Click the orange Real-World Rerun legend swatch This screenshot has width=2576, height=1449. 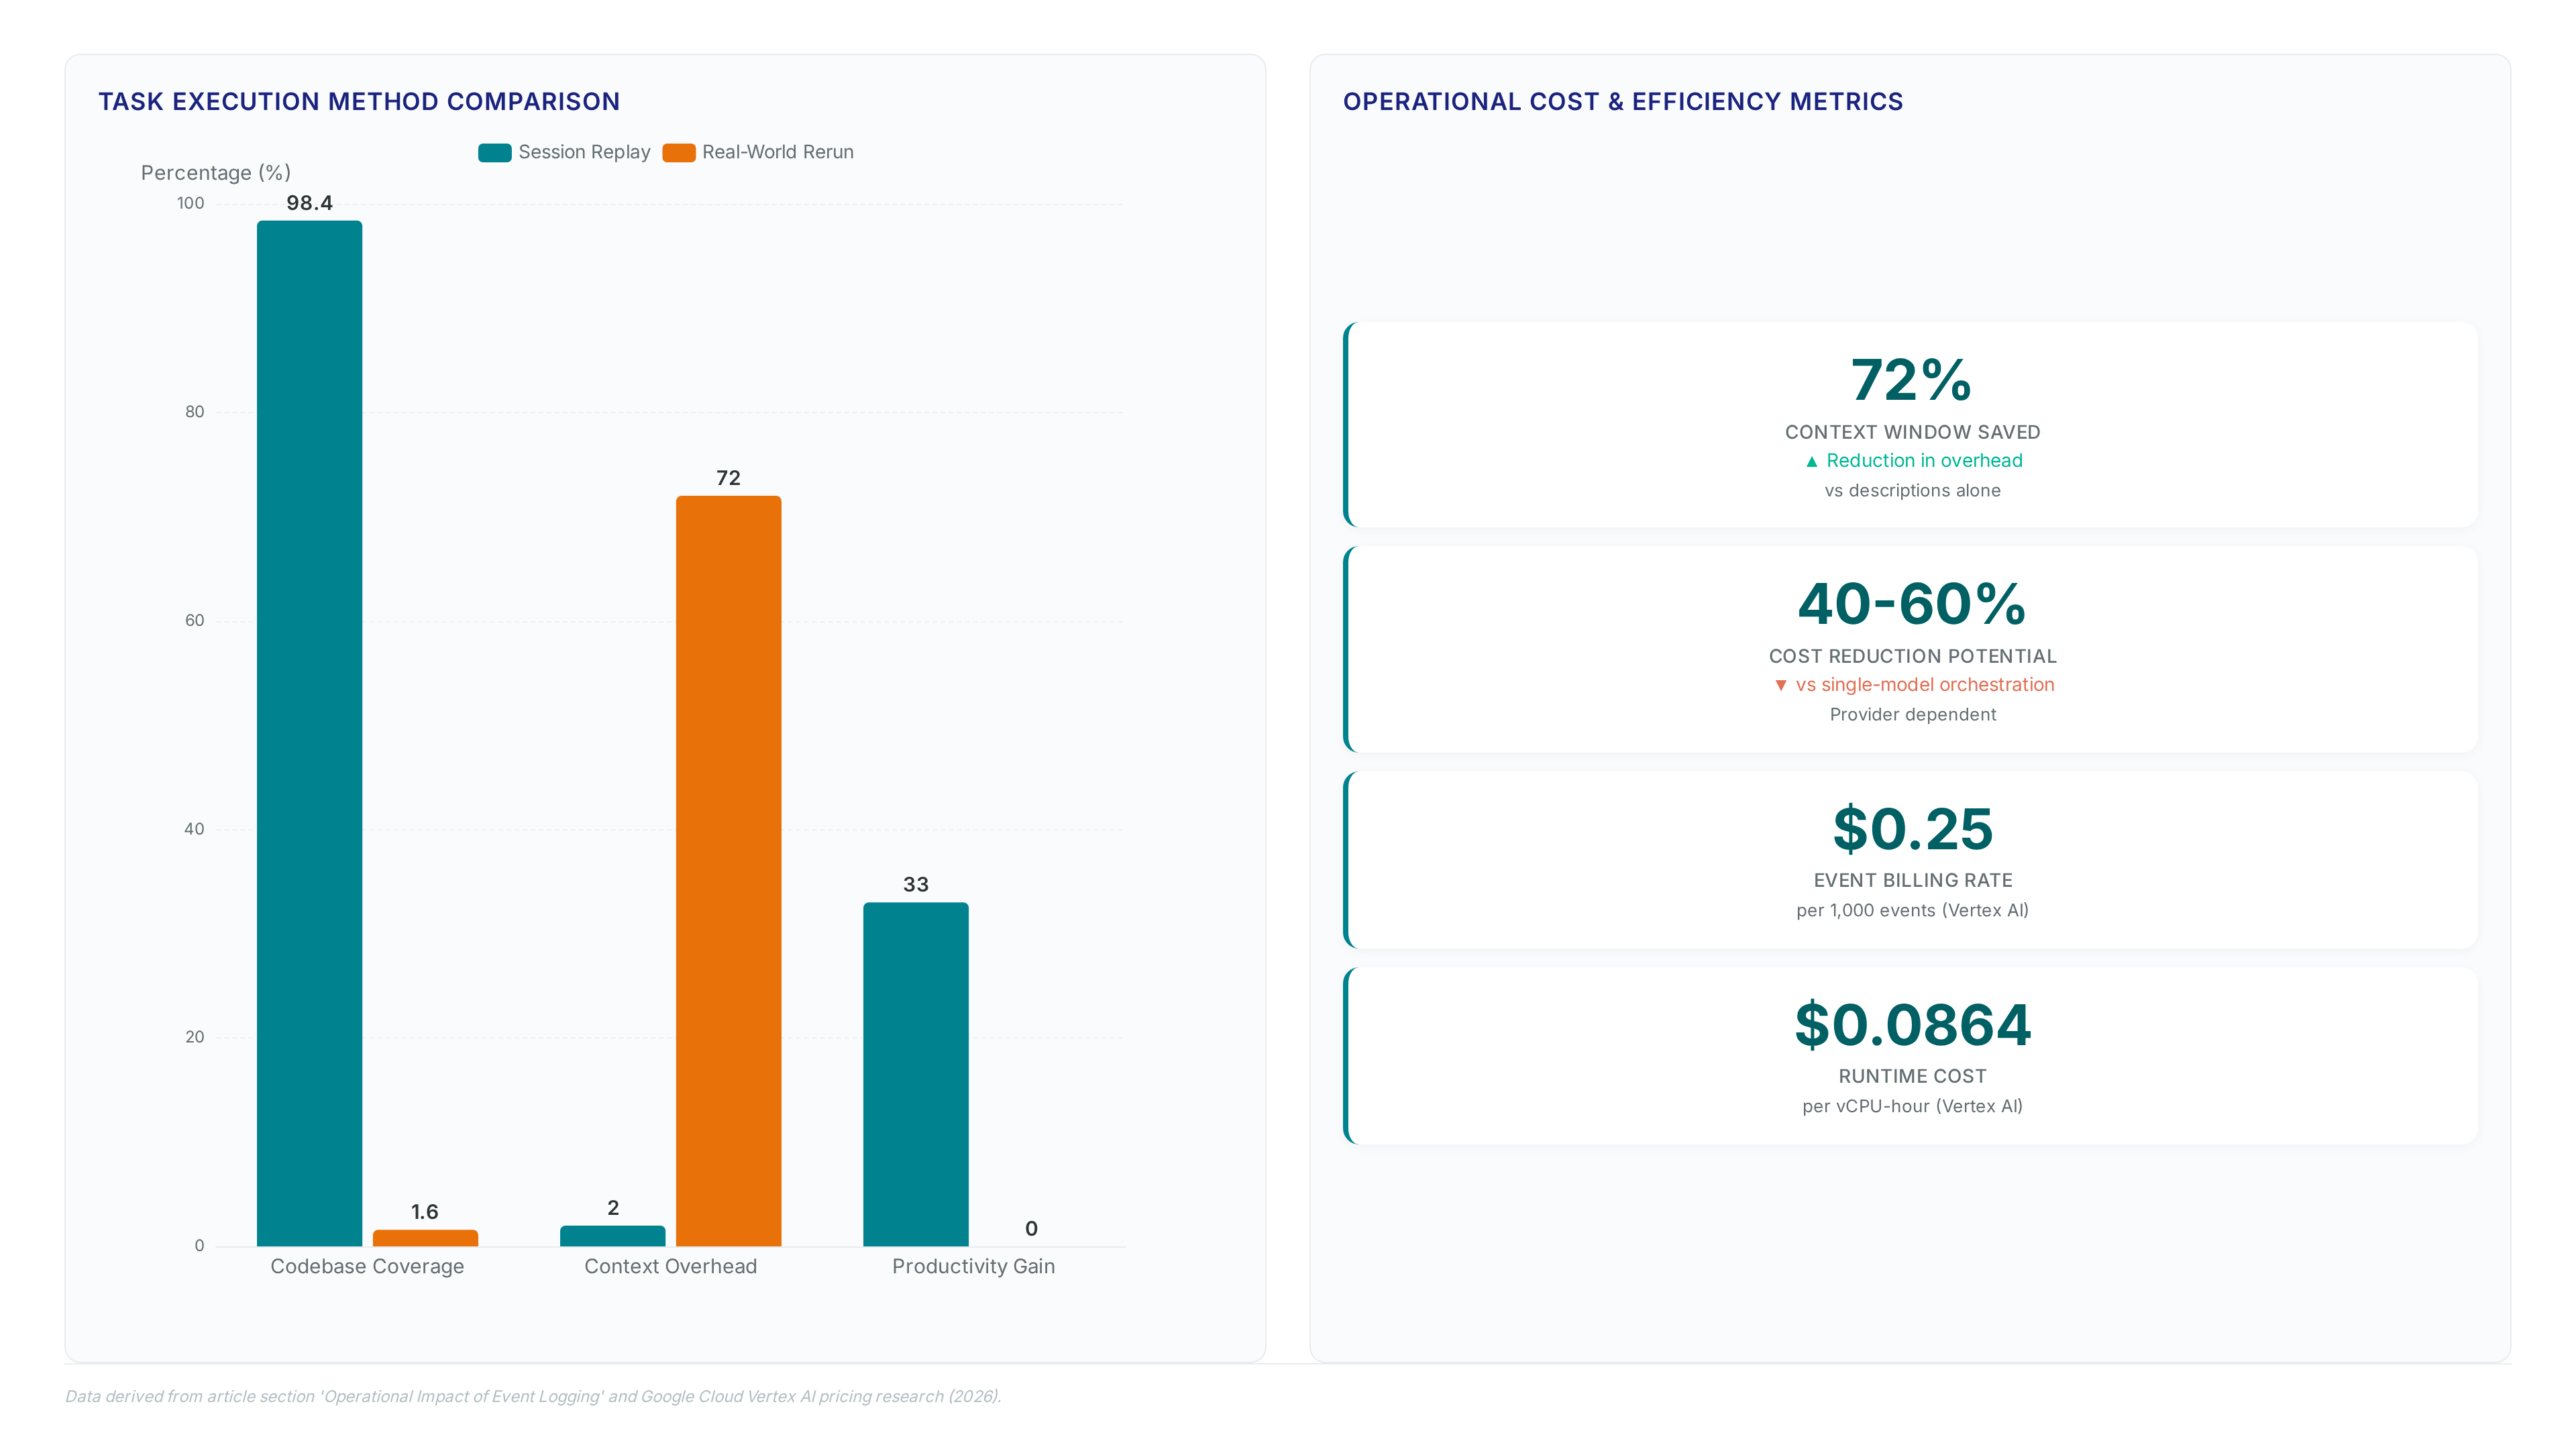point(678,152)
